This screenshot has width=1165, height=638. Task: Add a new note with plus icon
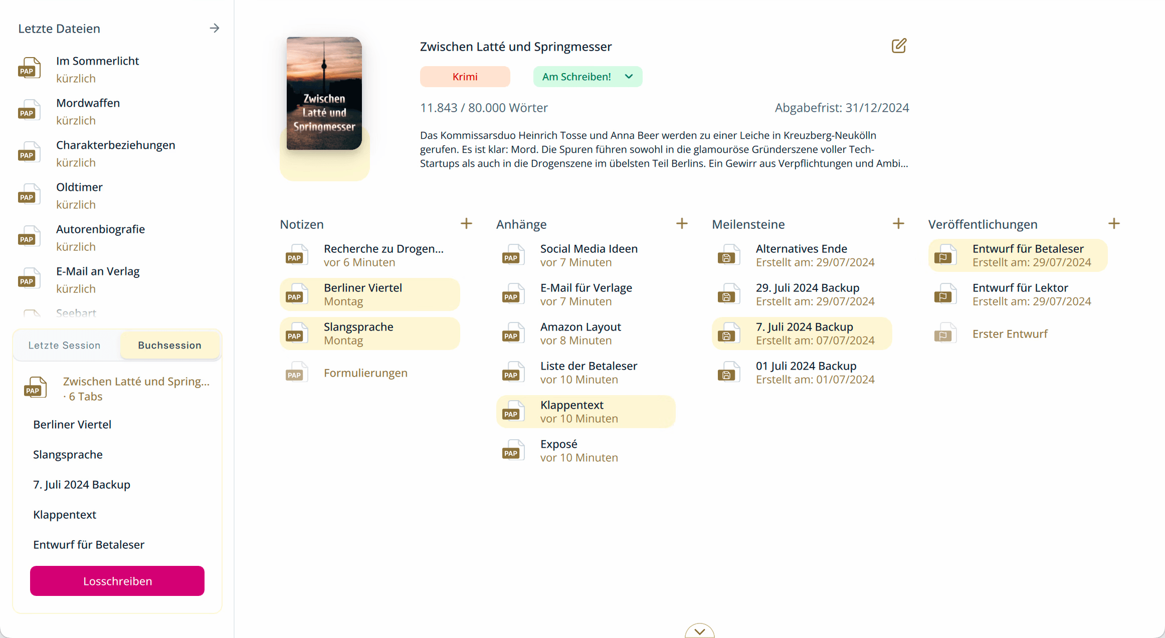coord(466,223)
